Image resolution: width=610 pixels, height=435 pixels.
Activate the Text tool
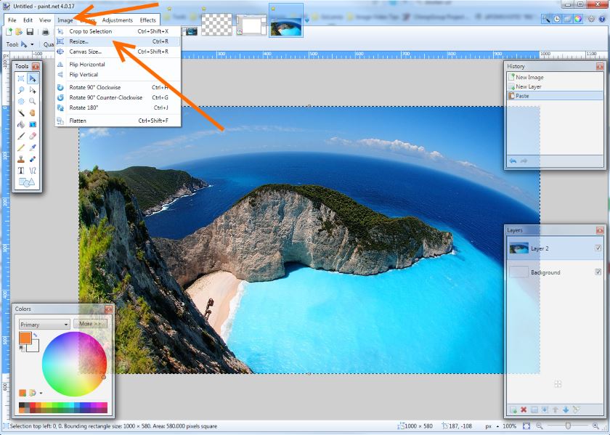tap(21, 170)
